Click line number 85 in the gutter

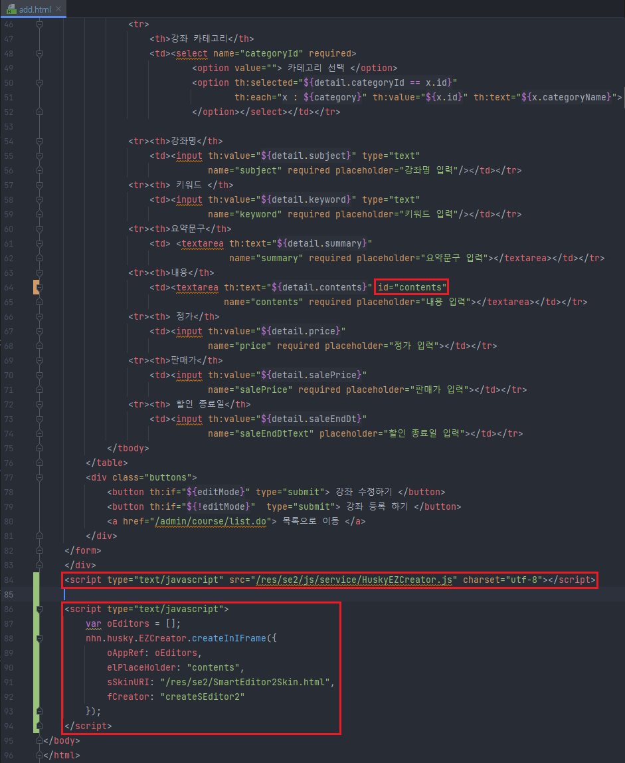[8, 594]
